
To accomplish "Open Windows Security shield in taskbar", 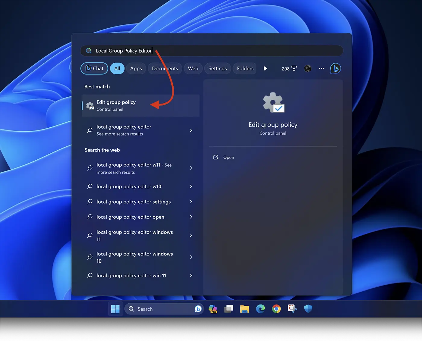I will pos(308,309).
